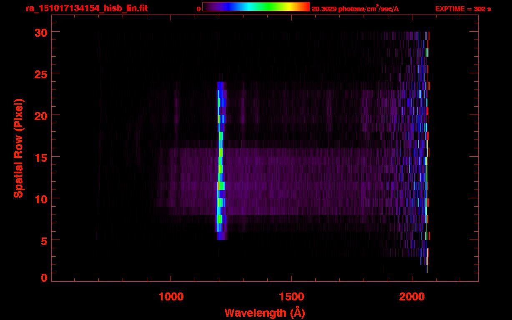Click the Spatial Row (Pixel) axis title
The height and width of the screenshot is (320, 512).
coord(18,148)
